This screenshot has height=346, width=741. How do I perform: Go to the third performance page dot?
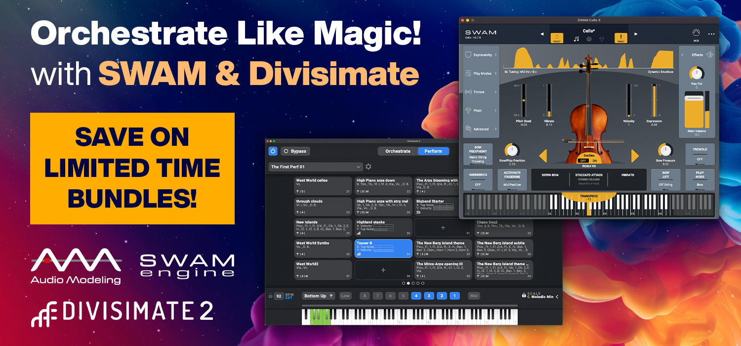click(x=413, y=283)
